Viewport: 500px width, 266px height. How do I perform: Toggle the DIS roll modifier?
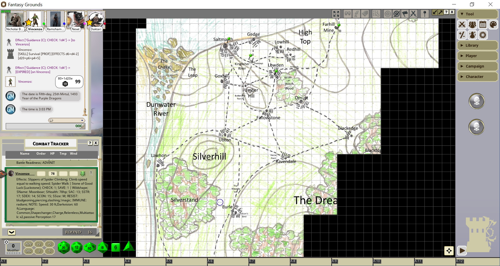coord(28,251)
